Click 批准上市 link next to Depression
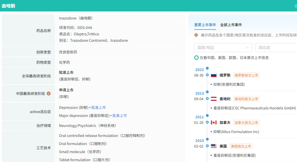 pos(98,107)
